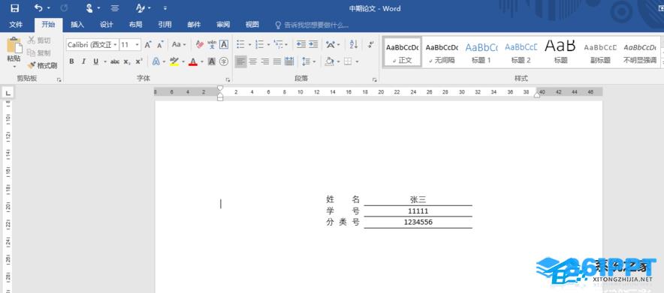Open line spacing options
The image size is (664, 293).
click(306, 61)
